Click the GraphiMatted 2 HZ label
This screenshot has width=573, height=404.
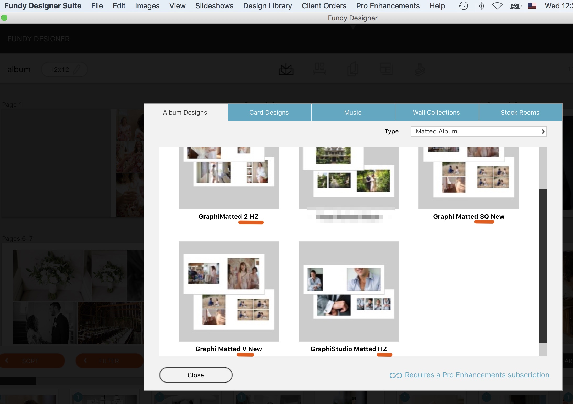228,216
